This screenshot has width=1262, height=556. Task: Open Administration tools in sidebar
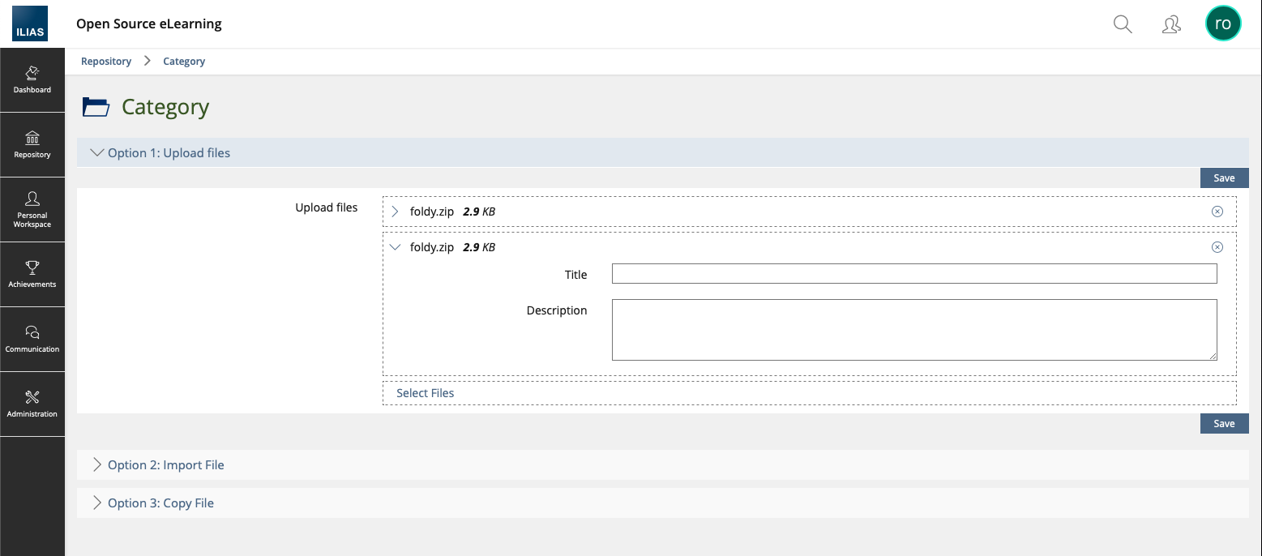click(32, 404)
